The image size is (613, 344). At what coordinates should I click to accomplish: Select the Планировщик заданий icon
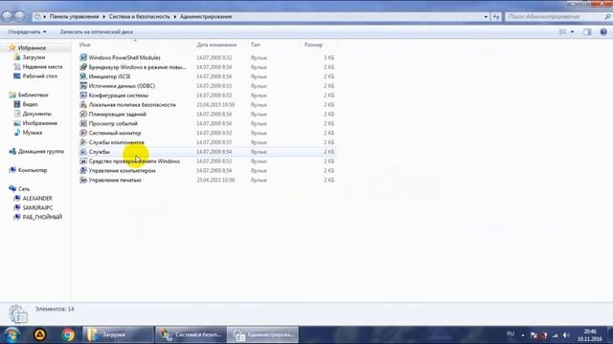click(x=83, y=114)
